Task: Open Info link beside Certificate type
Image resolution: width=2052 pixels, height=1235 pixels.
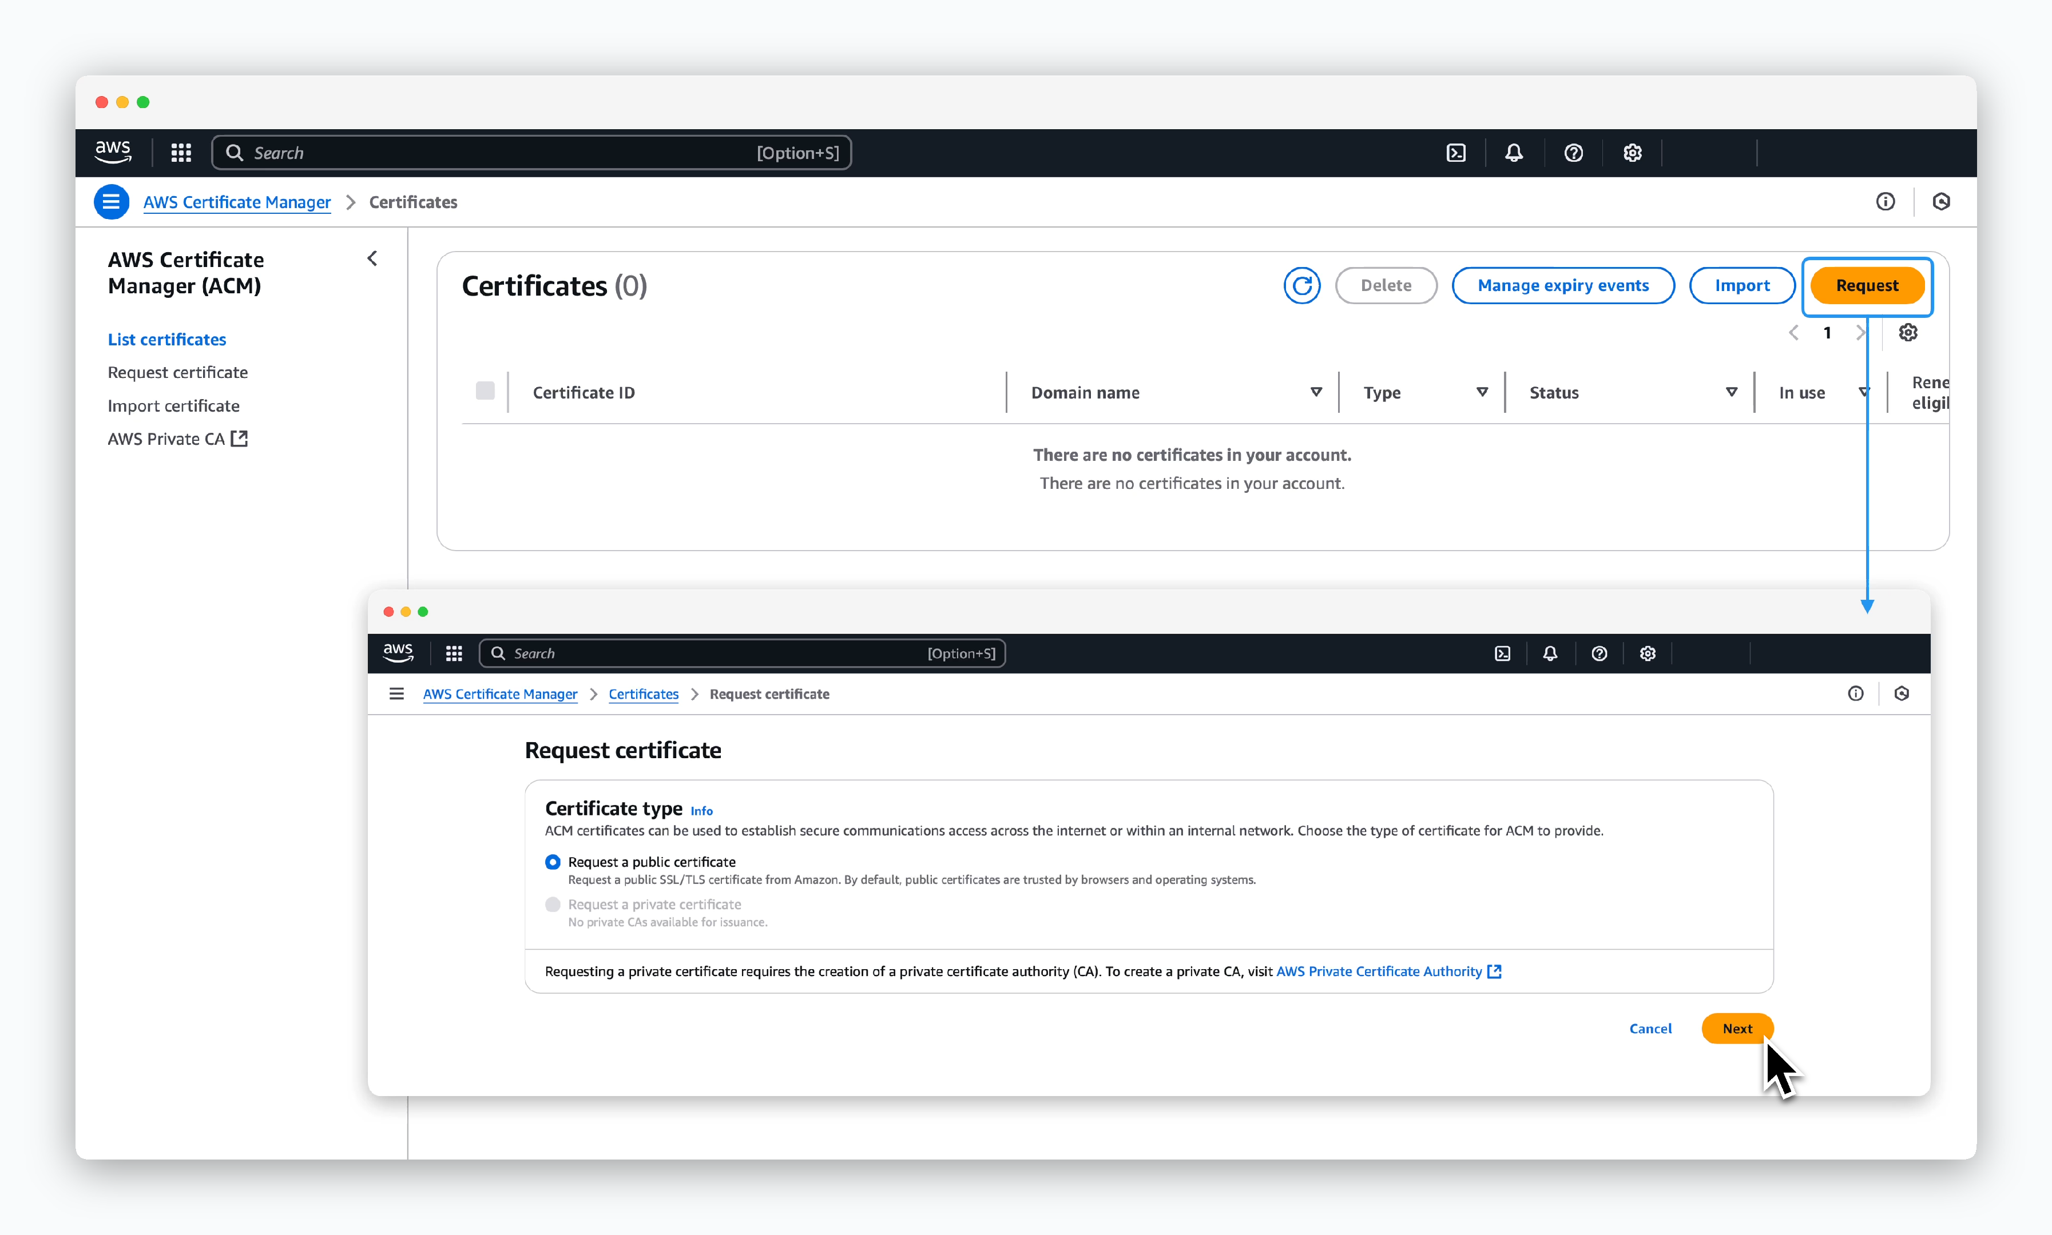Action: coord(701,811)
